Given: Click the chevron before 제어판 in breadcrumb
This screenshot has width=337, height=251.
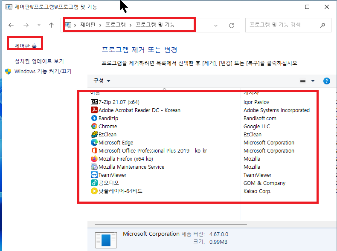Looking at the screenshot, I should click(x=75, y=25).
